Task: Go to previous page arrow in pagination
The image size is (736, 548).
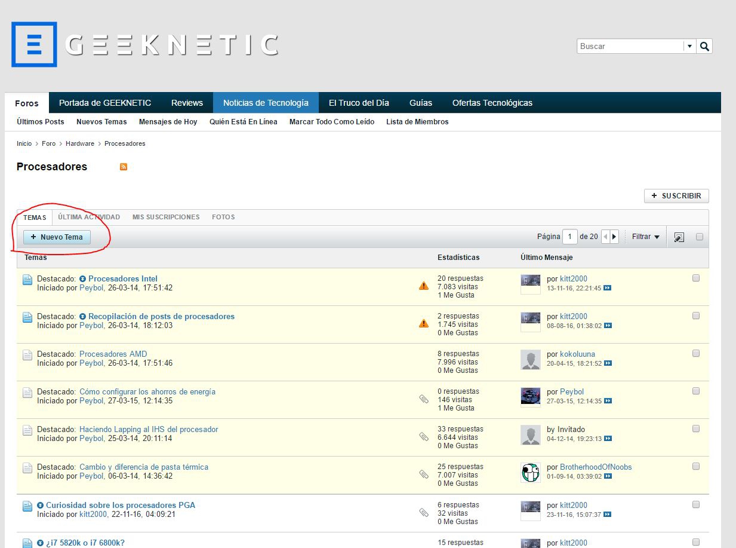Action: coord(605,237)
